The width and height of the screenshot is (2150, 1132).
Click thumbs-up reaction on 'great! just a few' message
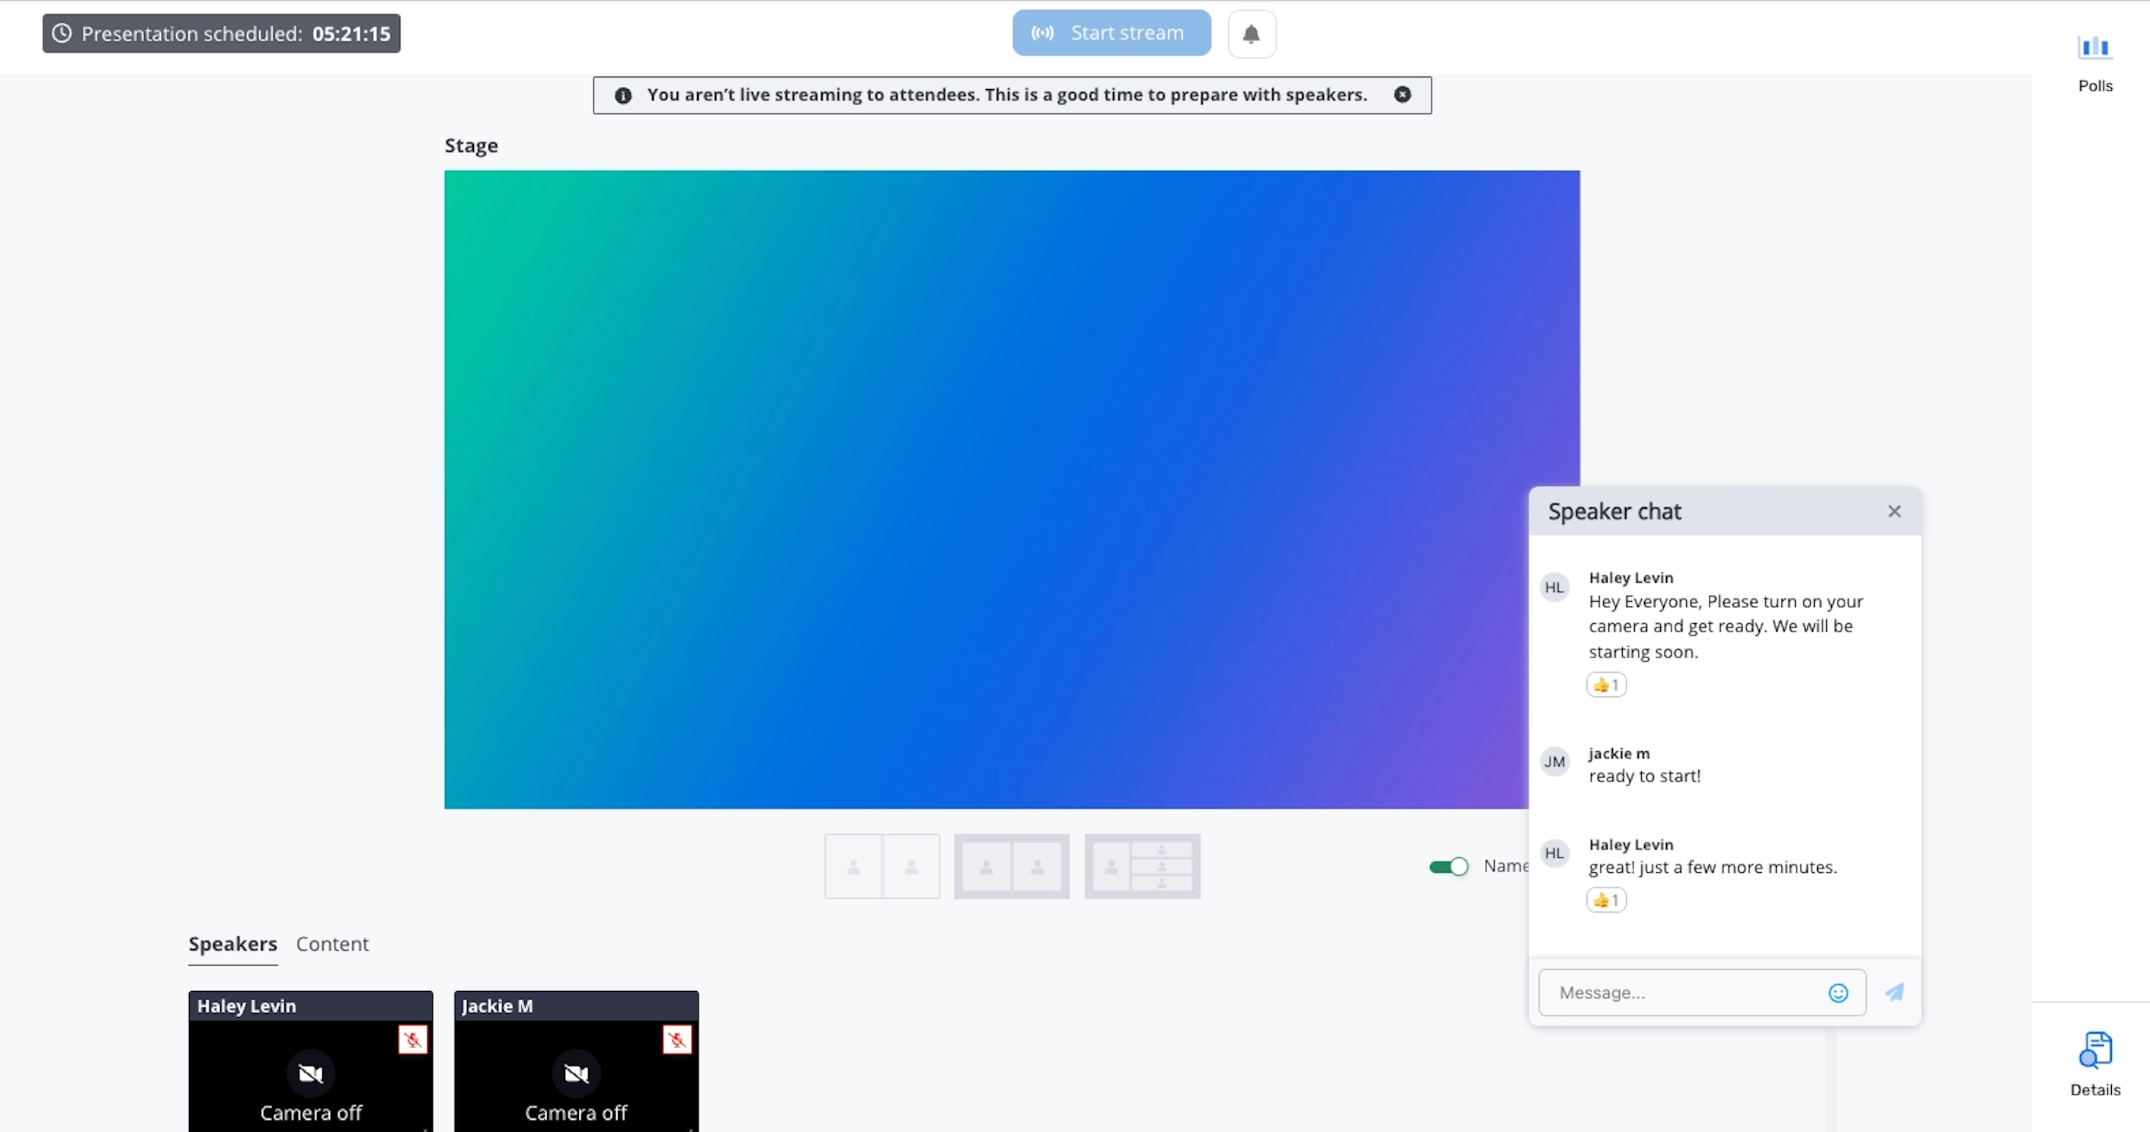(x=1606, y=900)
